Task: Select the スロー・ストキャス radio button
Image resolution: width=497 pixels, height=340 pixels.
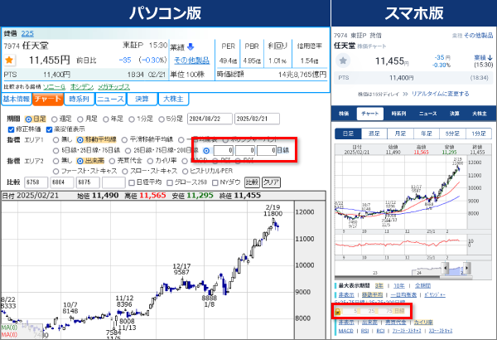Action: click(125, 172)
